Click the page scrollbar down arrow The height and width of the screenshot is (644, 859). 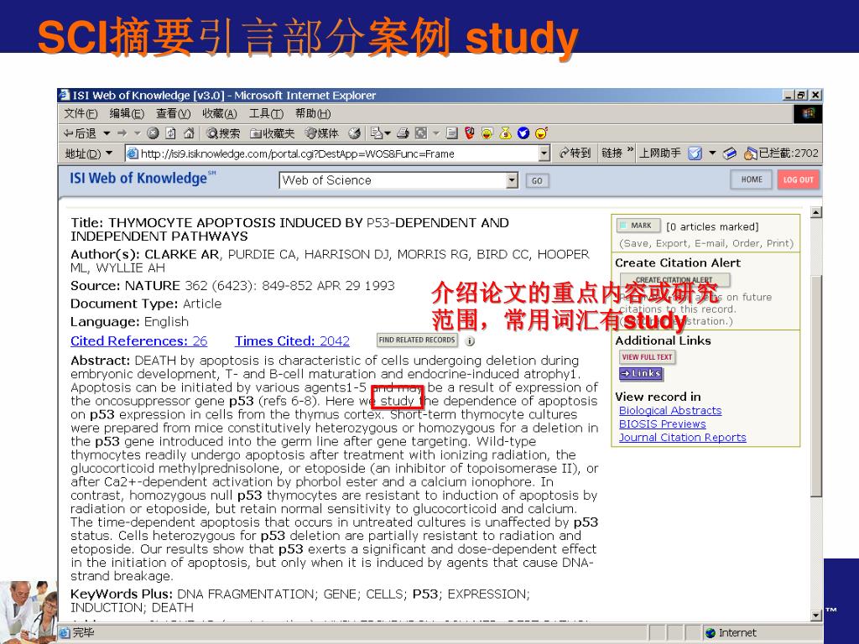point(815,615)
